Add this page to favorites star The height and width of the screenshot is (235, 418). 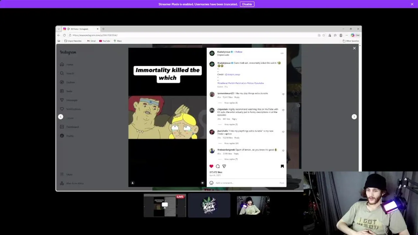pos(324,35)
